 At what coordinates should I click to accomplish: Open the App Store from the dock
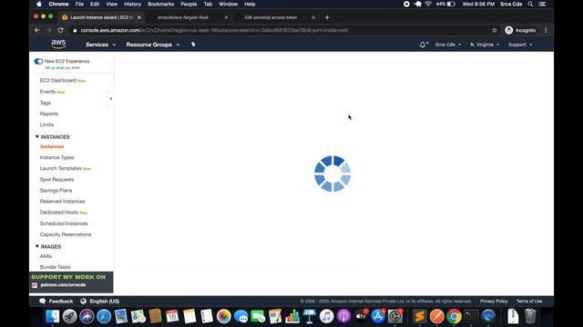[378, 316]
